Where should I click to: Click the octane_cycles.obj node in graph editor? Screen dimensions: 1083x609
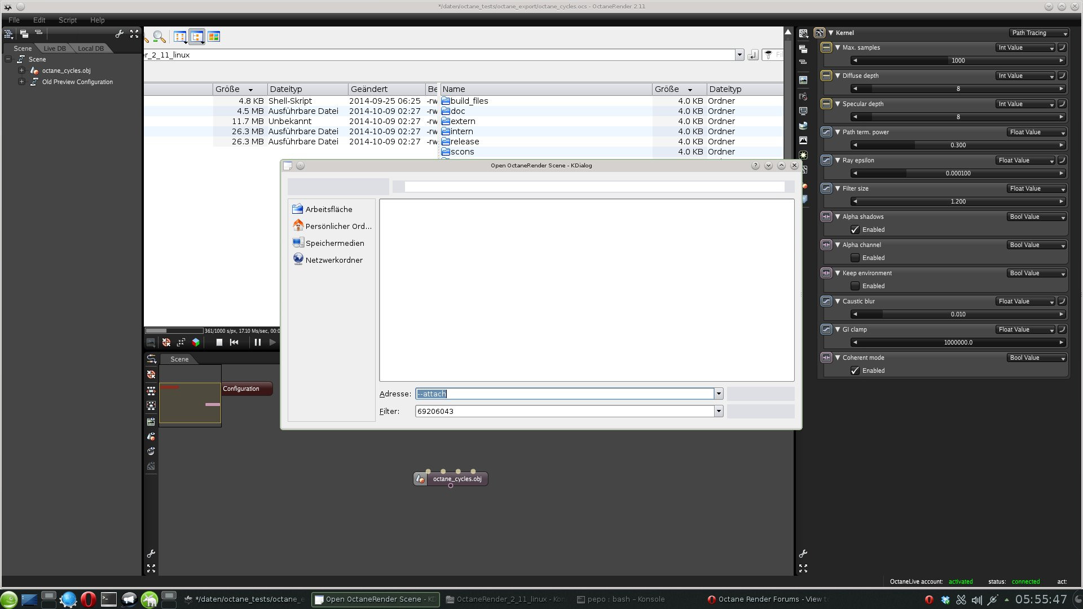coord(456,479)
